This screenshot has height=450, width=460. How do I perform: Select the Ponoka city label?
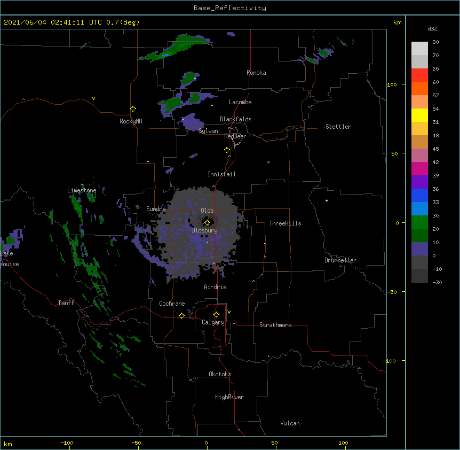tap(256, 73)
